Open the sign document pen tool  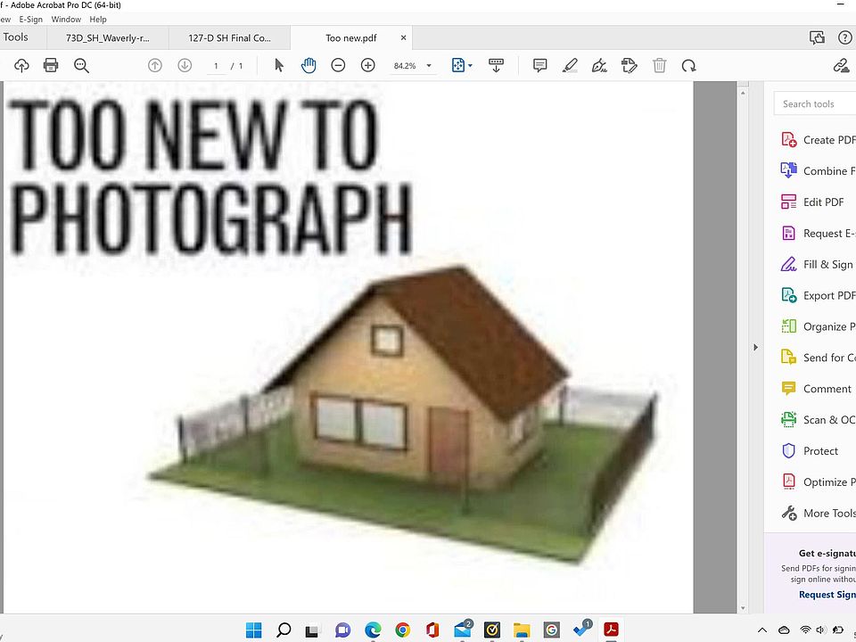point(599,65)
